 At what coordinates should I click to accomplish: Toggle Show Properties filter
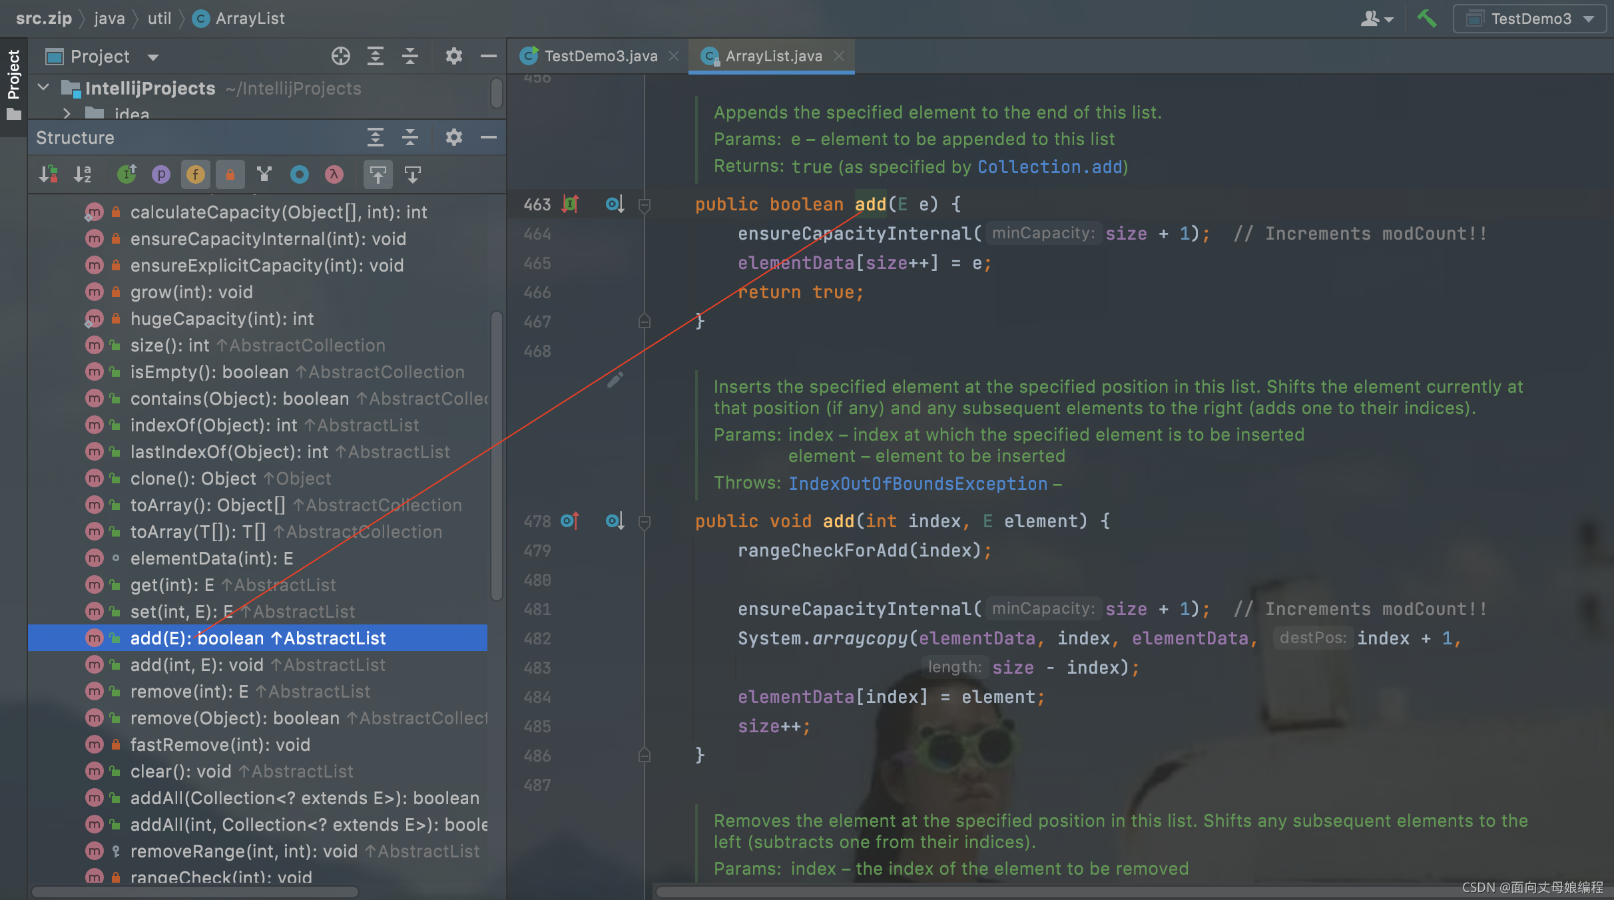(160, 174)
